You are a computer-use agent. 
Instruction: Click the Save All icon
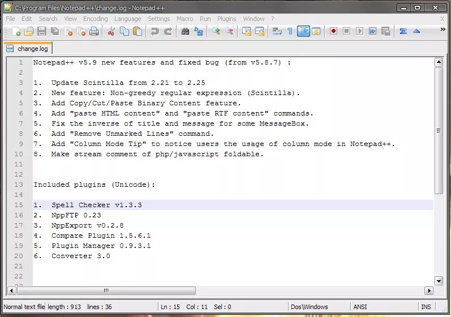[x=55, y=31]
